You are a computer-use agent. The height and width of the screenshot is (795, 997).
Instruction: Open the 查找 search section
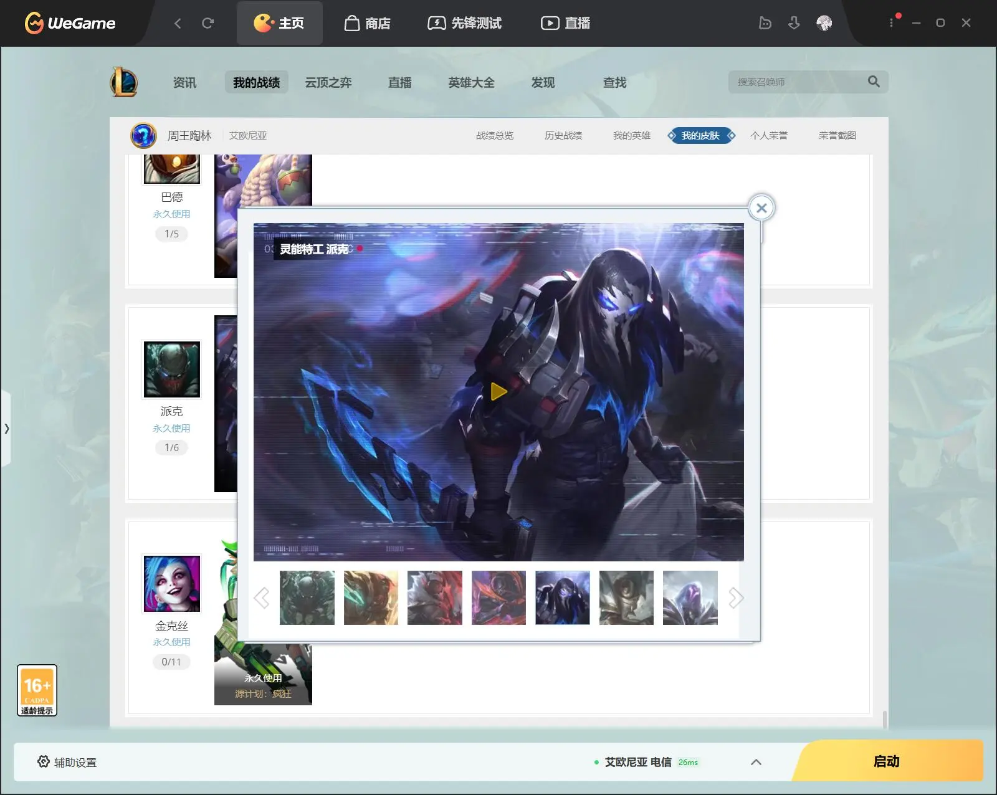pyautogui.click(x=614, y=82)
